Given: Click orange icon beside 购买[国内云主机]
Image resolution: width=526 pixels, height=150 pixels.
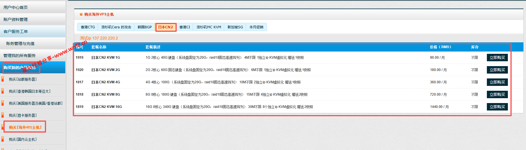Looking at the screenshot, I should point(3,139).
